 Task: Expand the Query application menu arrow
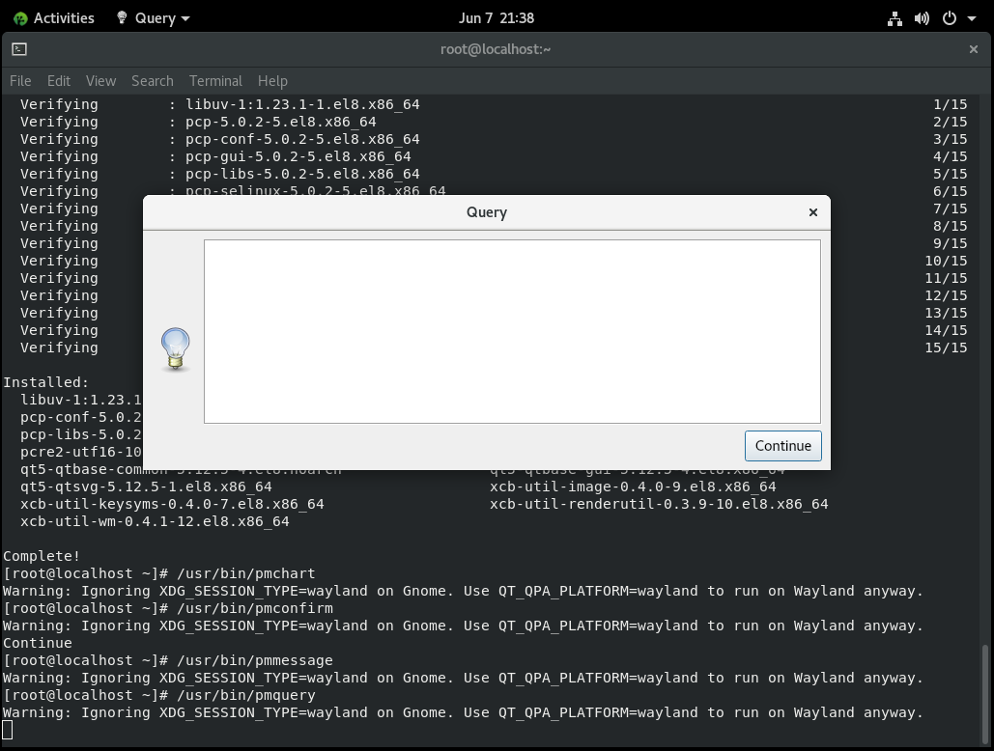(185, 18)
